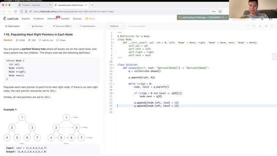Click the Example 1 binary tree image
The width and height of the screenshot is (277, 156).
[x=48, y=129]
